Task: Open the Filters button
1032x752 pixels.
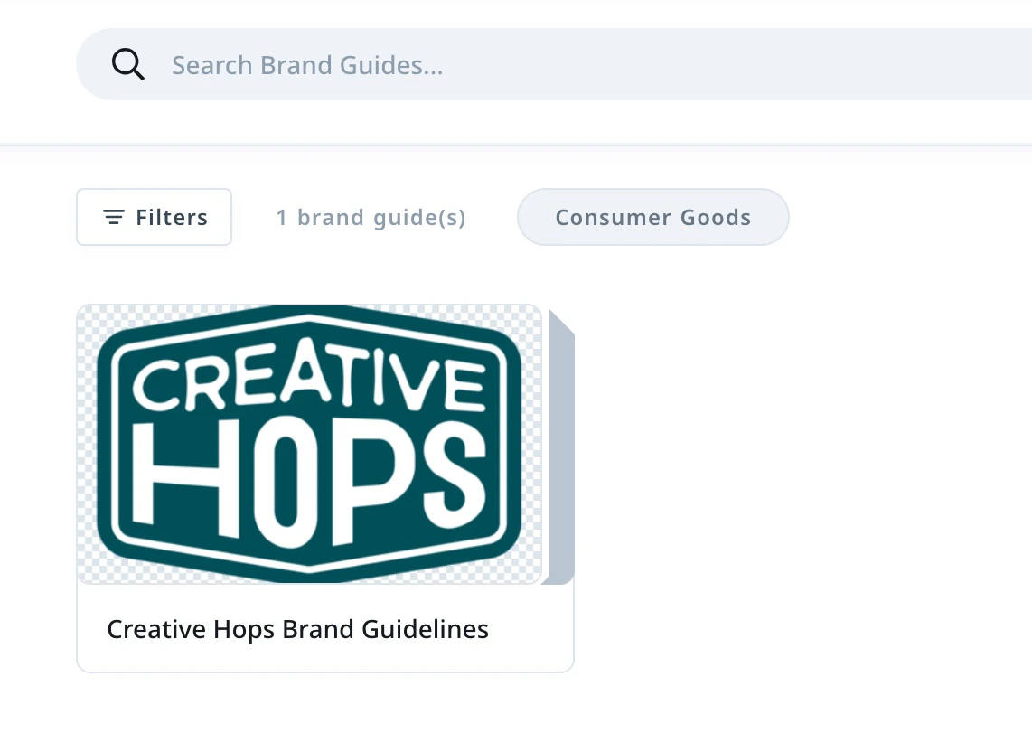Action: pyautogui.click(x=154, y=217)
